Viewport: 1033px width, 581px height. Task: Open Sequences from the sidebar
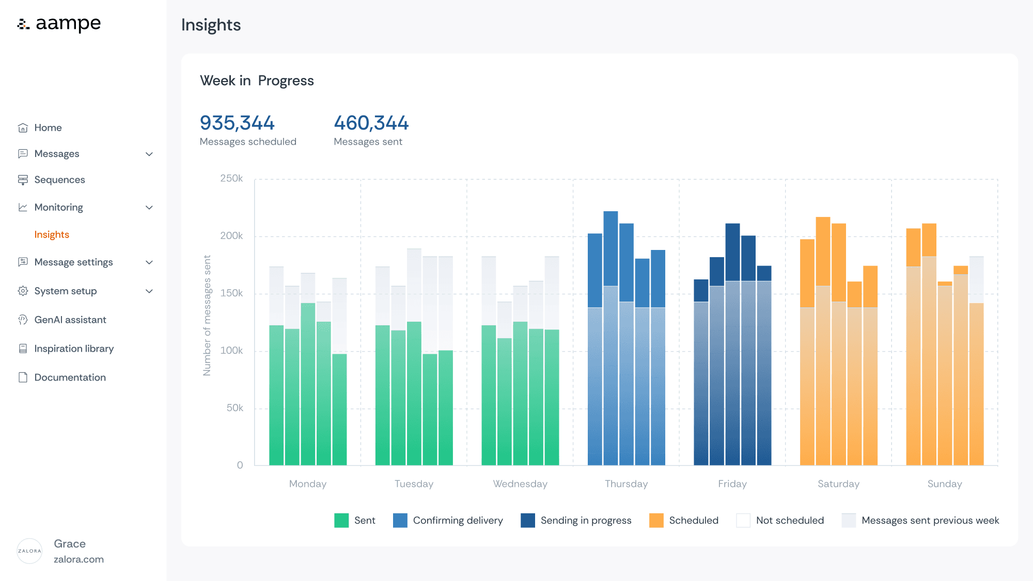59,180
